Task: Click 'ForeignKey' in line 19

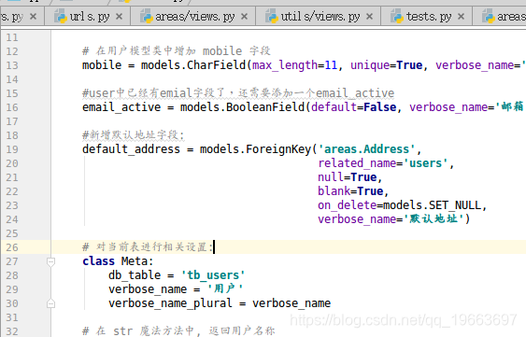Action: click(278, 149)
